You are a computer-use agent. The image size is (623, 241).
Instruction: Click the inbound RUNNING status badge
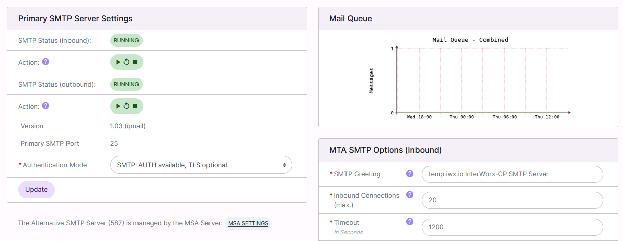click(126, 40)
